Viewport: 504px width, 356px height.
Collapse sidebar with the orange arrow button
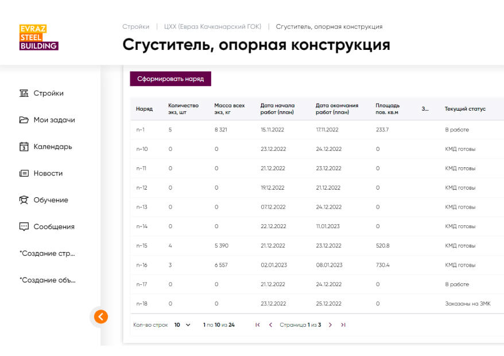101,317
